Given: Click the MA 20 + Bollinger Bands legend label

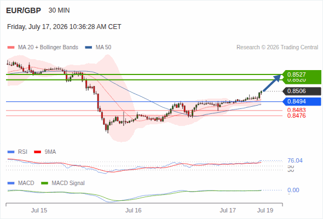Looking at the screenshot, I should coord(48,48).
